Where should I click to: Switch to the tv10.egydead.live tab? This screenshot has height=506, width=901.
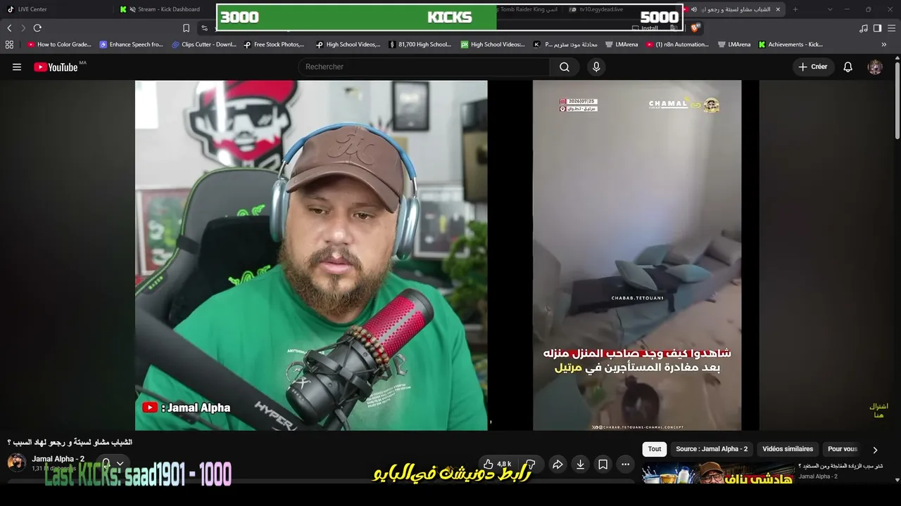(597, 9)
